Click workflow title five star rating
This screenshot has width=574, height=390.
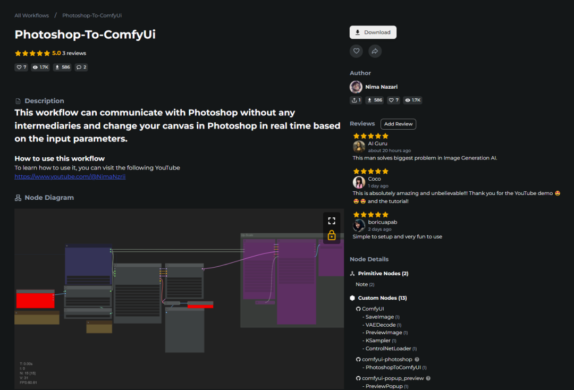(32, 53)
